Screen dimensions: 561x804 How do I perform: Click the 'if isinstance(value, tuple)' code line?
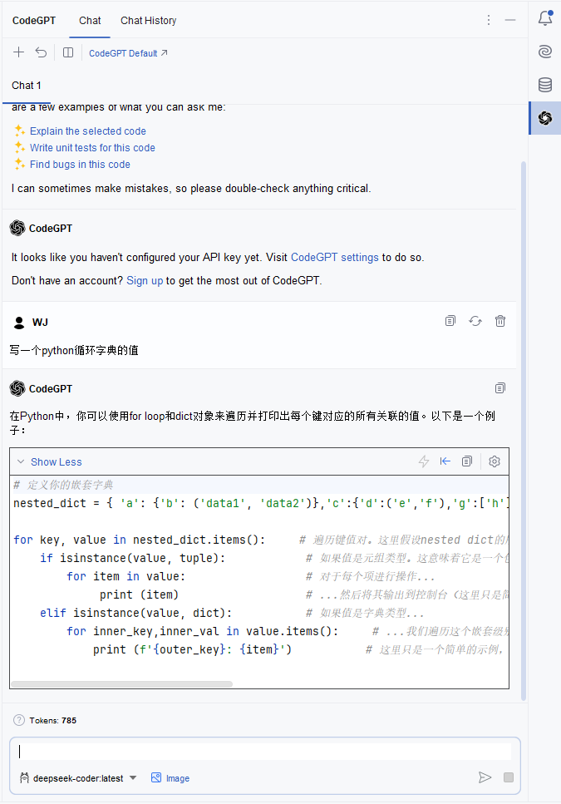(x=133, y=559)
